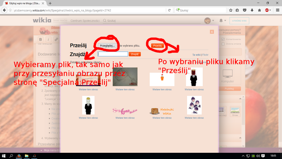Open 'Centrum Społeczności' in Wikia header
The image size is (282, 159).
tap(85, 21)
